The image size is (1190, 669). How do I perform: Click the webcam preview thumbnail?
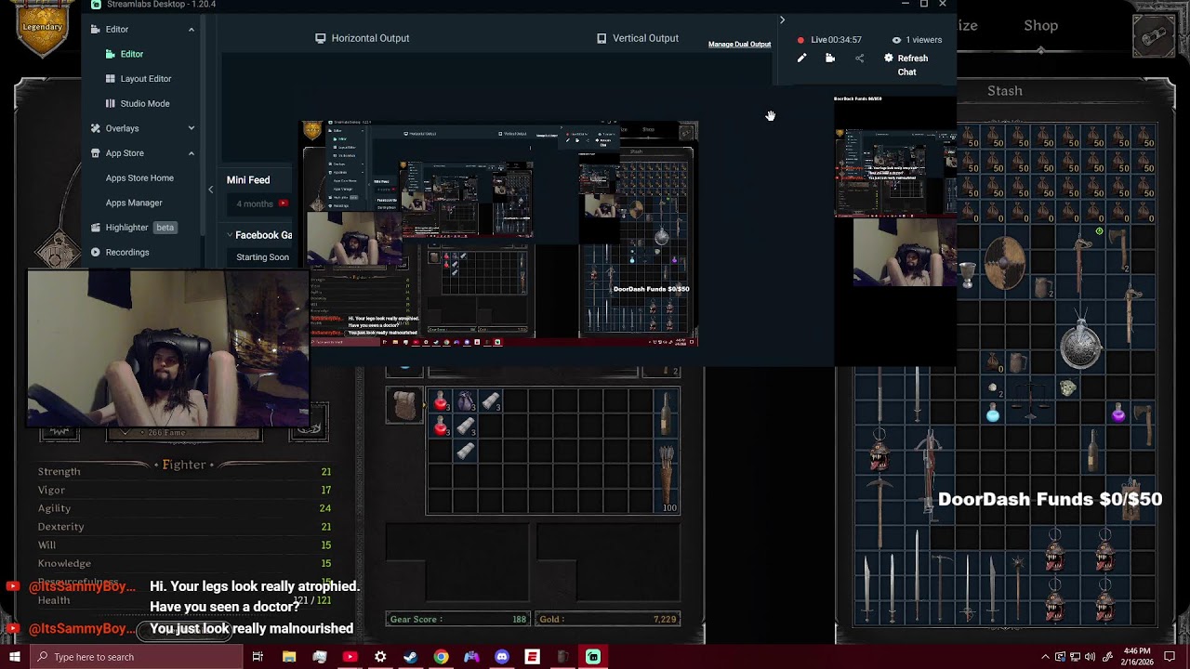[168, 349]
